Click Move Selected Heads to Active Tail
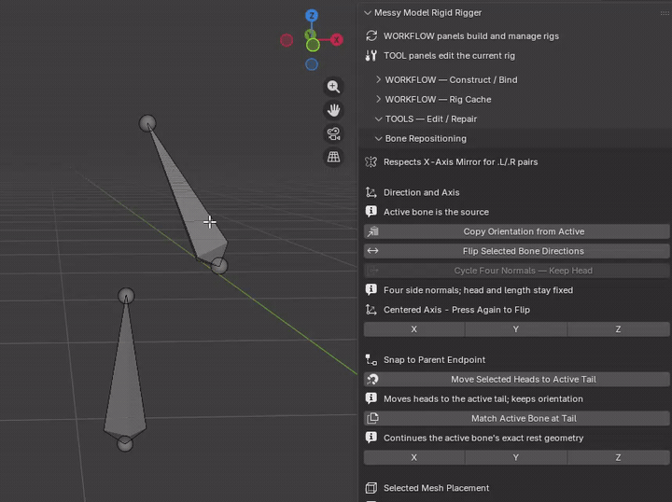The height and width of the screenshot is (502, 672). click(x=516, y=380)
